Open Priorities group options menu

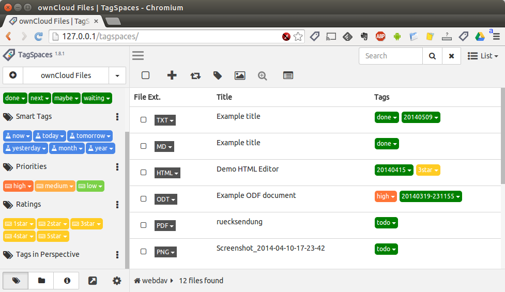click(117, 167)
